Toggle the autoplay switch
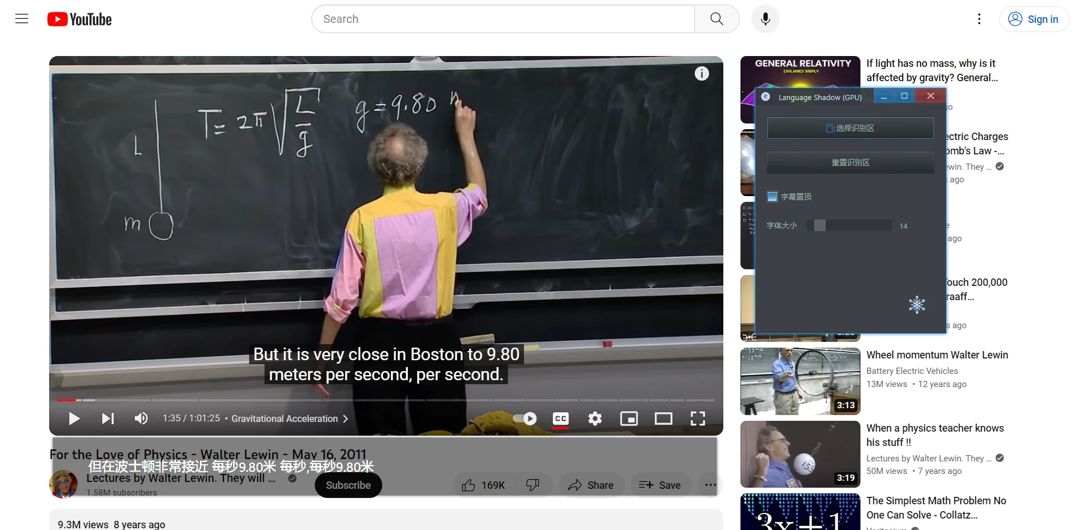Screen dimensions: 1081x530 [525, 419]
